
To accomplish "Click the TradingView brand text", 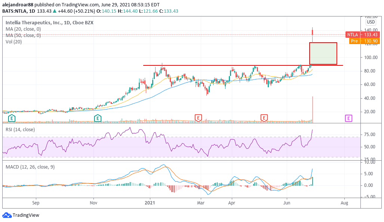I will [x=26, y=215].
